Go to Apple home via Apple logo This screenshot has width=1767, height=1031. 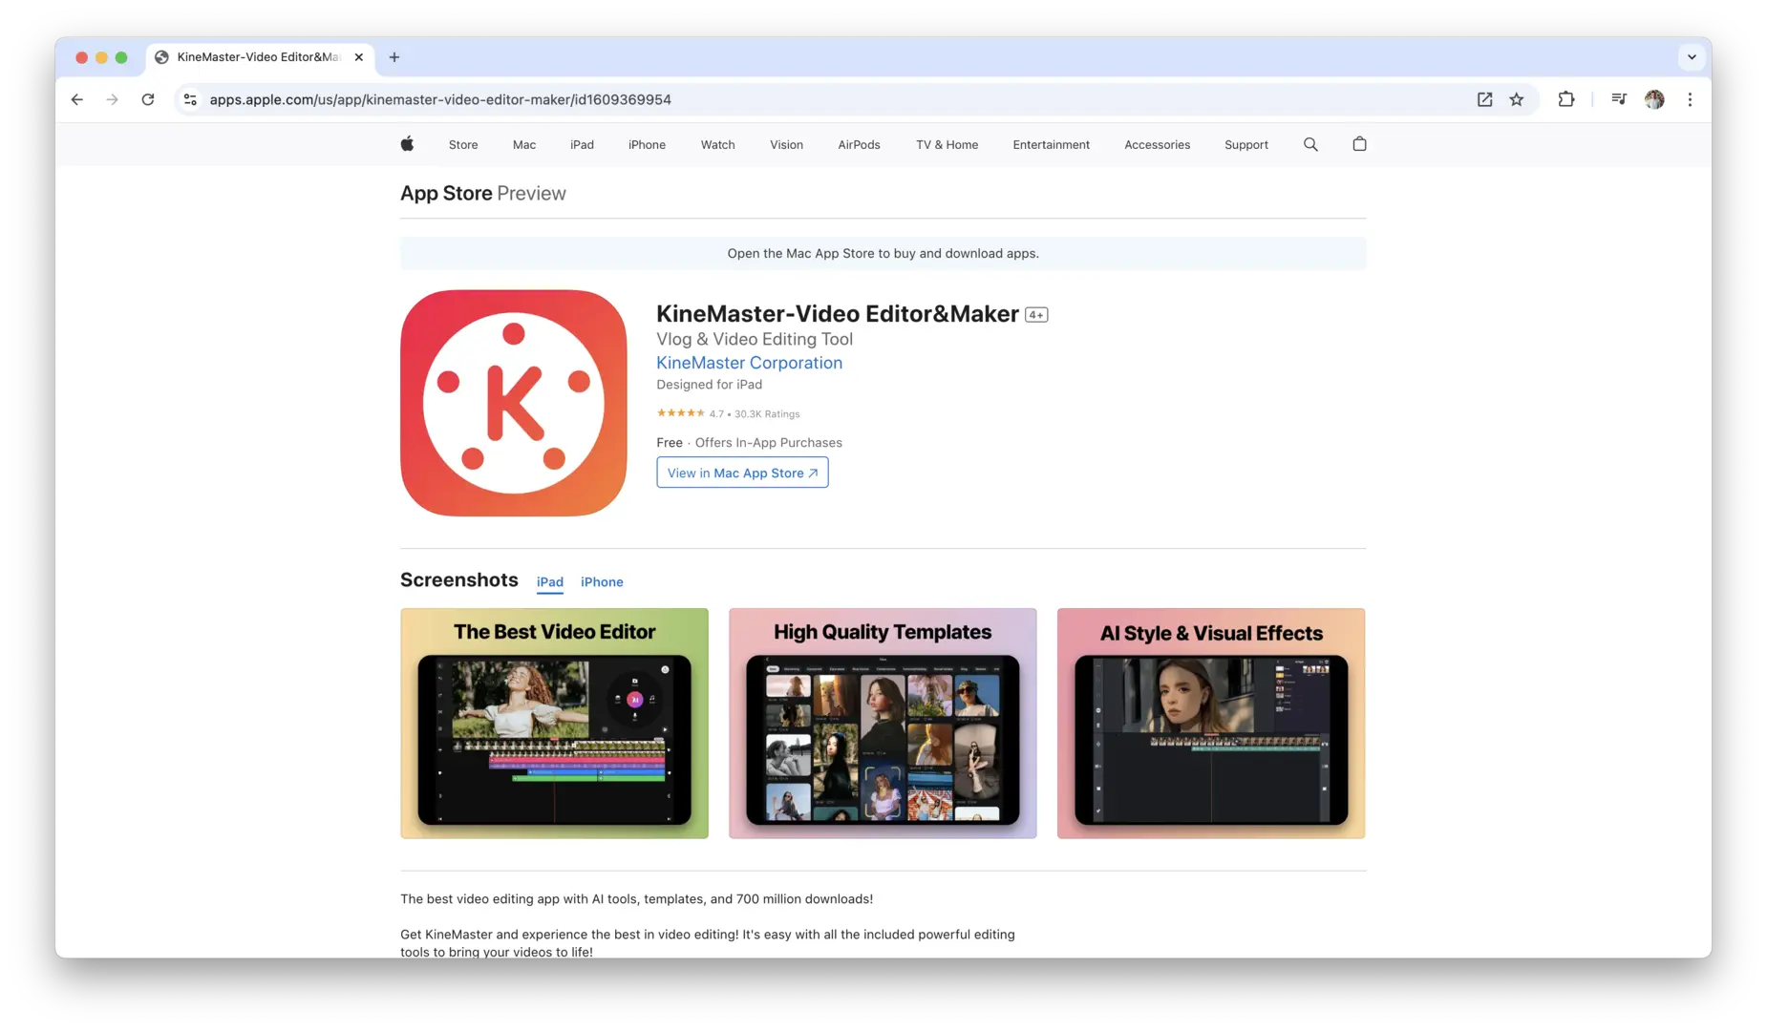click(x=407, y=144)
